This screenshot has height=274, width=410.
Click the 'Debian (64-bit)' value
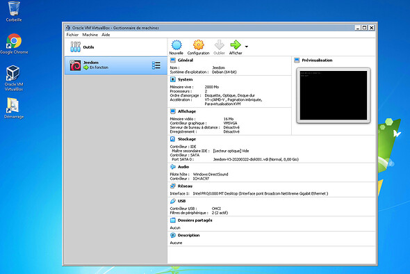224,72
